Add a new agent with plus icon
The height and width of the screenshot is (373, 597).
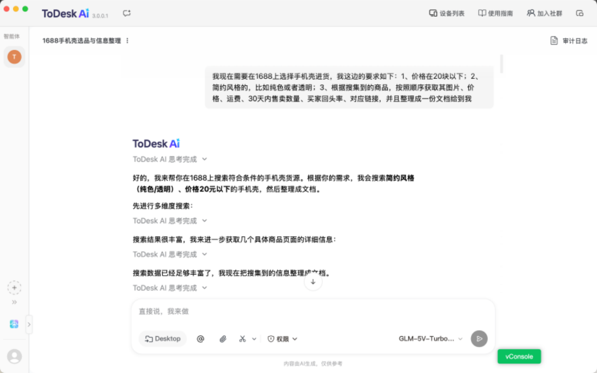pyautogui.click(x=14, y=288)
